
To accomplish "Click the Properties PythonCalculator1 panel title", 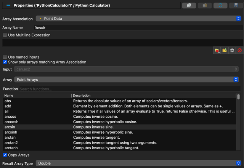I will point(62,5).
